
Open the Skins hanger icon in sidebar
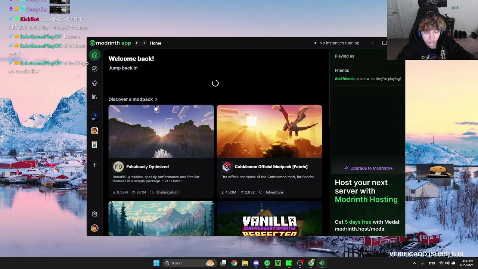click(94, 83)
